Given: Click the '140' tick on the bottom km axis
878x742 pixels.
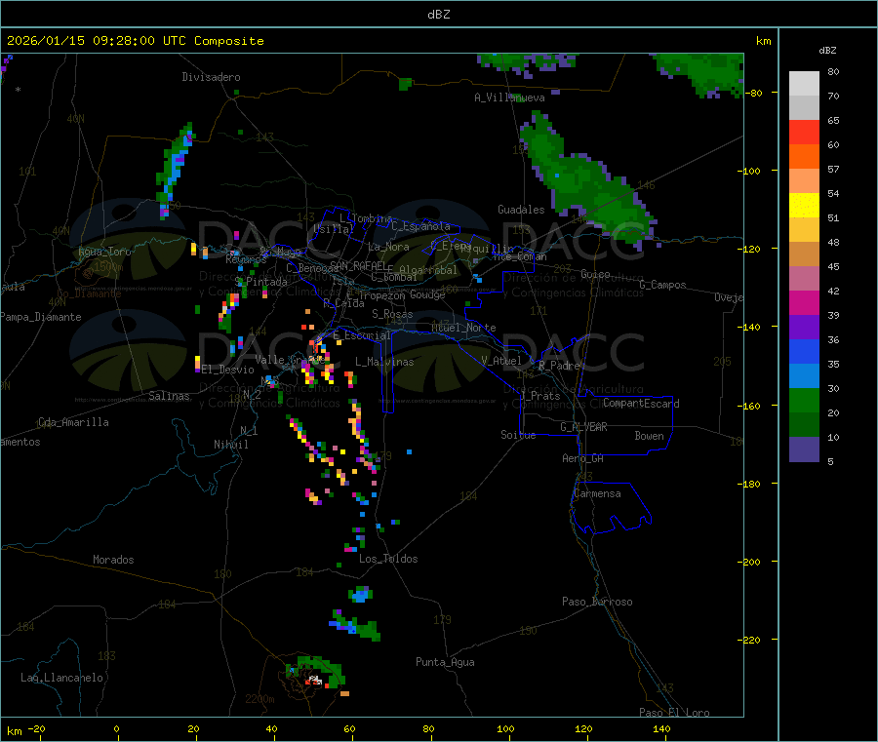Looking at the screenshot, I should tap(661, 728).
